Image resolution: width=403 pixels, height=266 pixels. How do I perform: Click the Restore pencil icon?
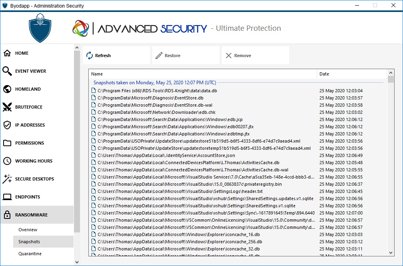159,56
